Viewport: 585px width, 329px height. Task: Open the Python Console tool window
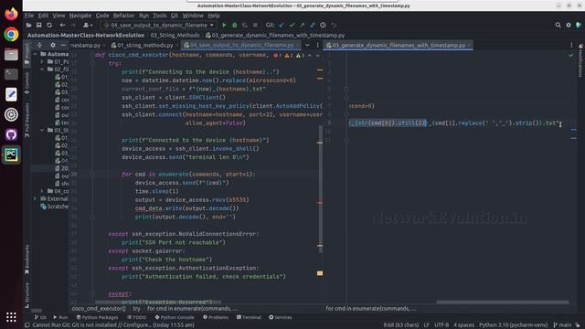coord(175,317)
